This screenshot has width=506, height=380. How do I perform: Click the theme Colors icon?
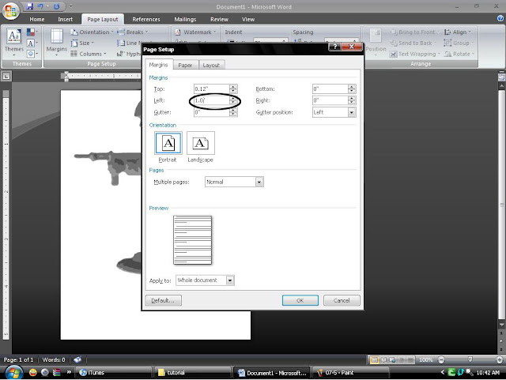[31, 32]
